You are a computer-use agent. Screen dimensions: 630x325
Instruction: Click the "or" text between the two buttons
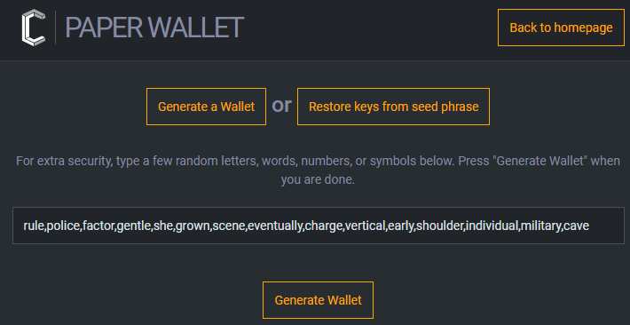click(x=281, y=106)
